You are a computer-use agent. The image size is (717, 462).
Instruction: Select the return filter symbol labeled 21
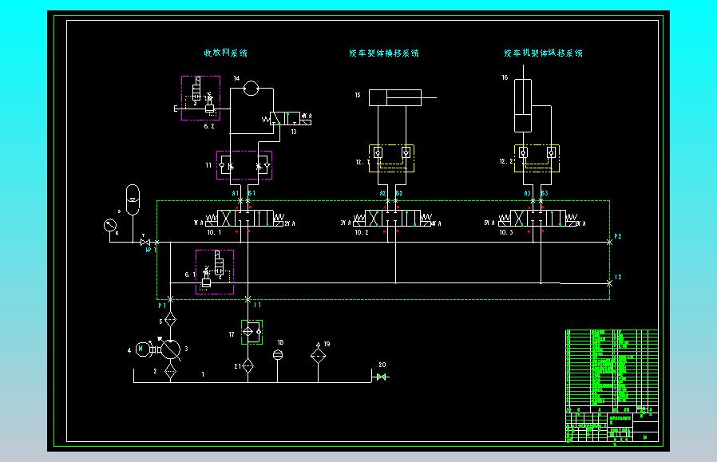click(x=248, y=365)
